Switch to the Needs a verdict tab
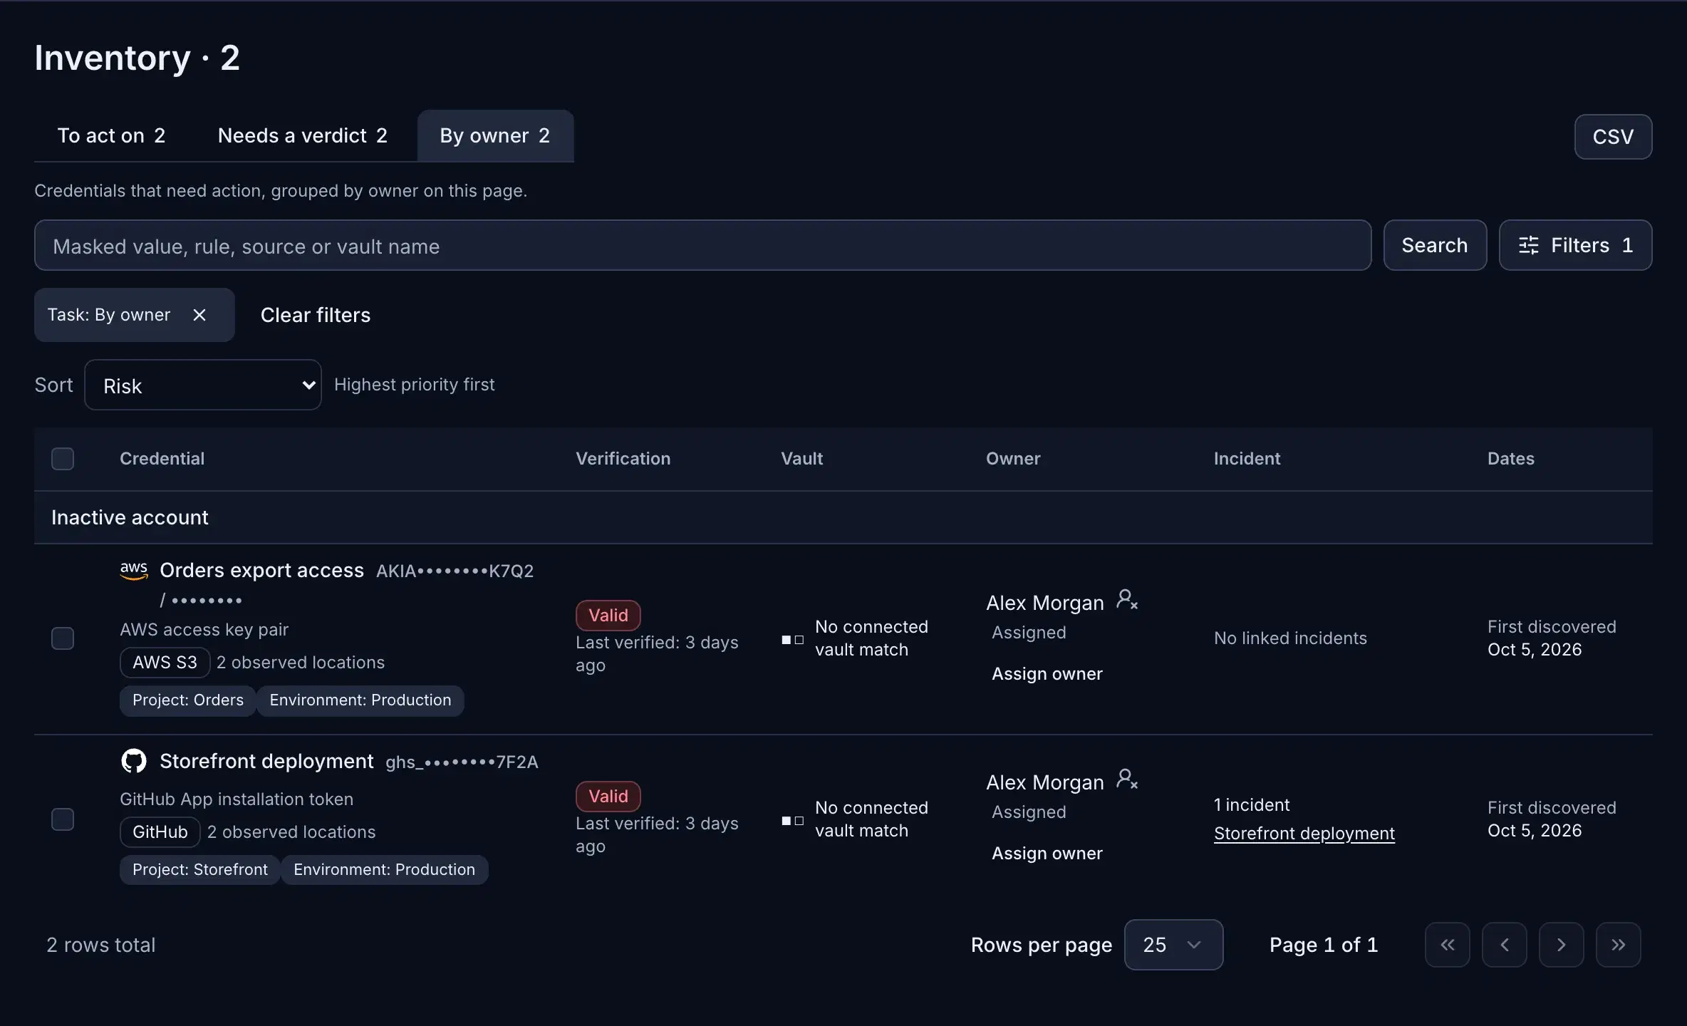This screenshot has width=1687, height=1026. pyautogui.click(x=302, y=135)
